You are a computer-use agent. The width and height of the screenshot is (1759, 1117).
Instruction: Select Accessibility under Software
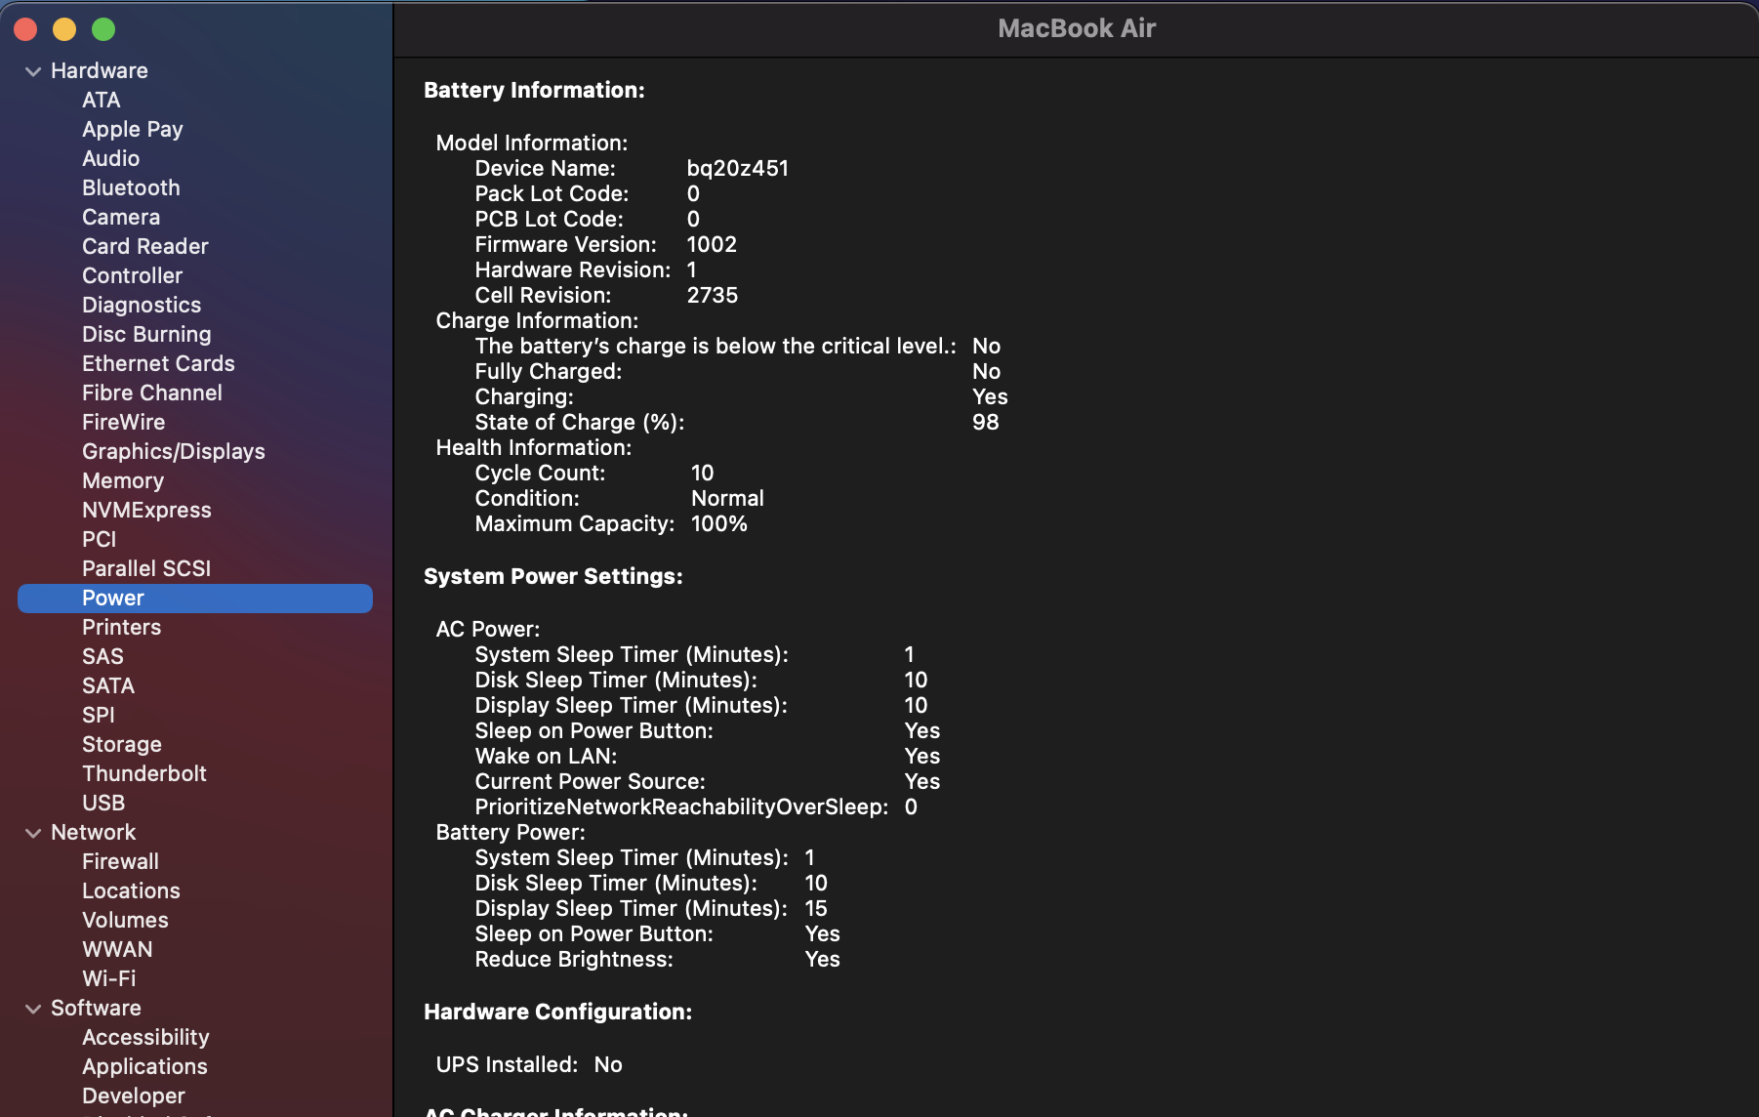(x=146, y=1038)
